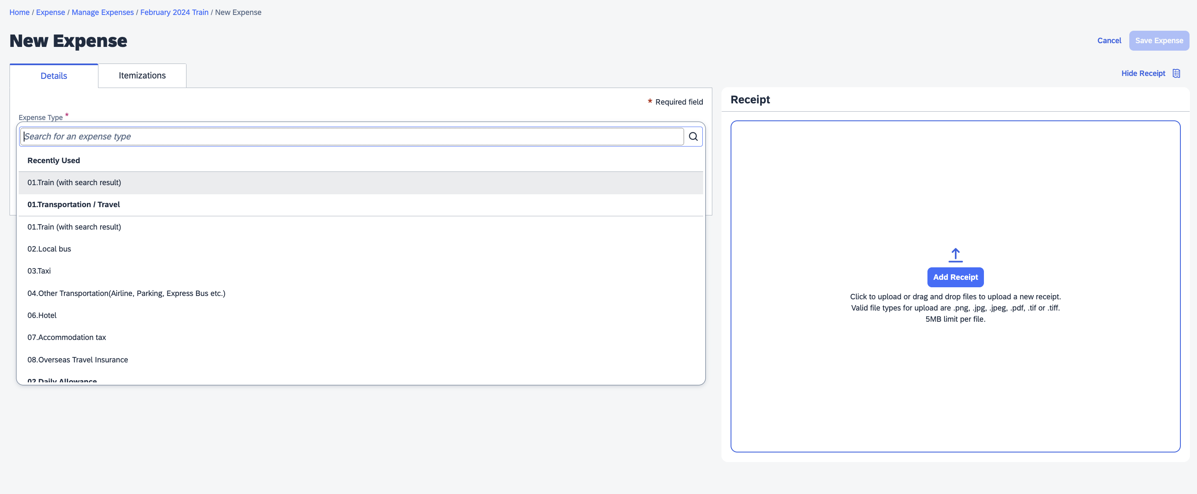Select the Details tab
This screenshot has width=1197, height=494.
coord(54,76)
